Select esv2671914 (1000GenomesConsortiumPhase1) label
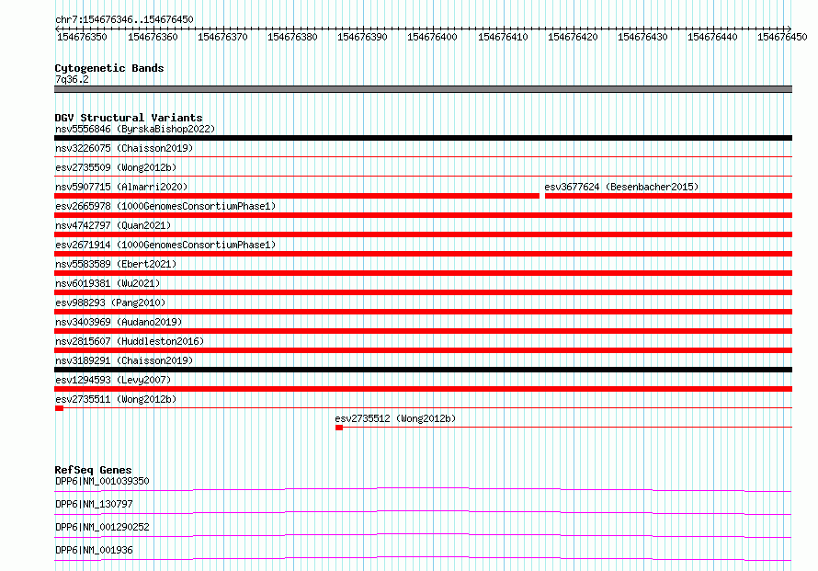Viewport: 818px width, 571px height. click(165, 245)
